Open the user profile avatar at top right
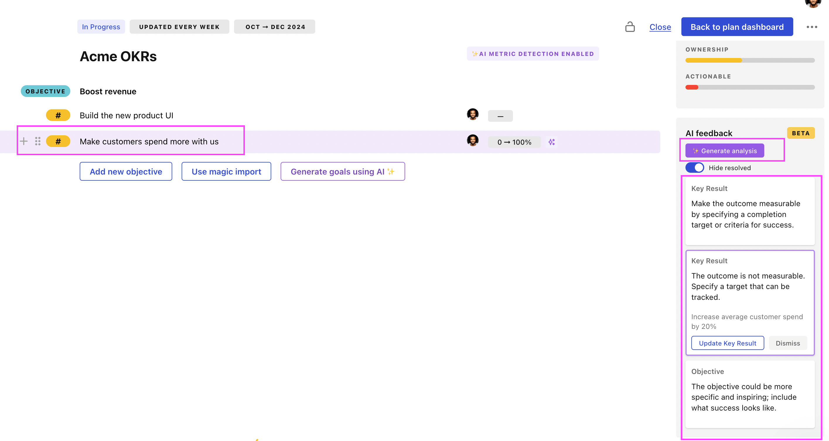The image size is (829, 441). coord(813,3)
